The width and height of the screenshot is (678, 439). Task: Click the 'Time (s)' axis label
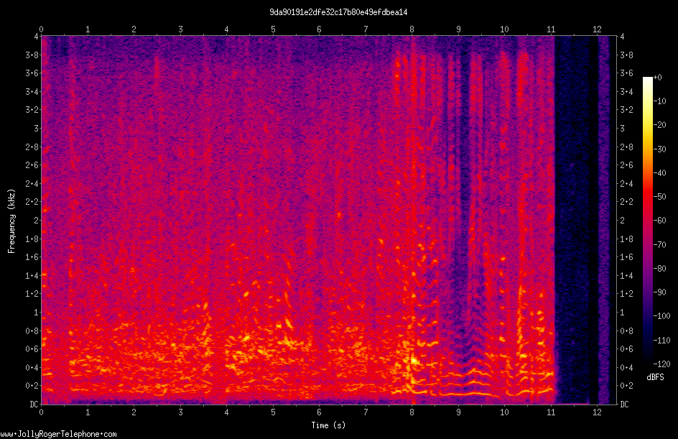click(328, 425)
